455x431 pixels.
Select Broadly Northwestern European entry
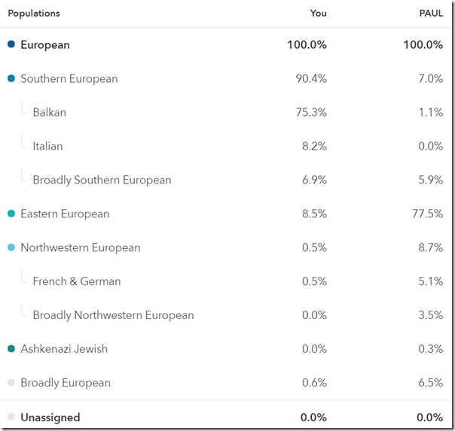click(113, 315)
